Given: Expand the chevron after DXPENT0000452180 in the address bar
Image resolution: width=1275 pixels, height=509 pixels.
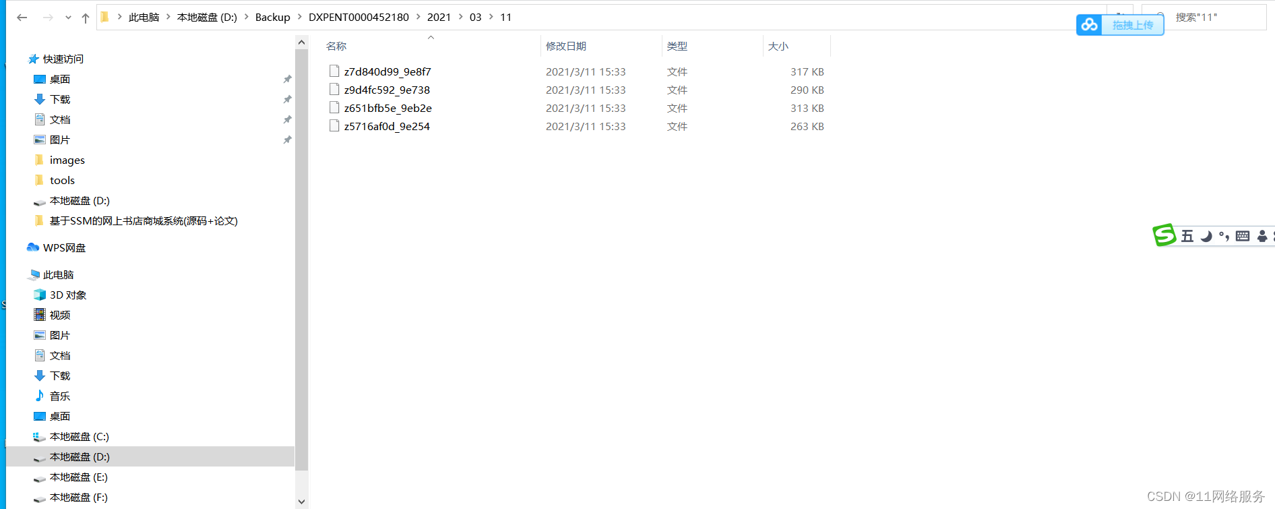Looking at the screenshot, I should pos(418,17).
